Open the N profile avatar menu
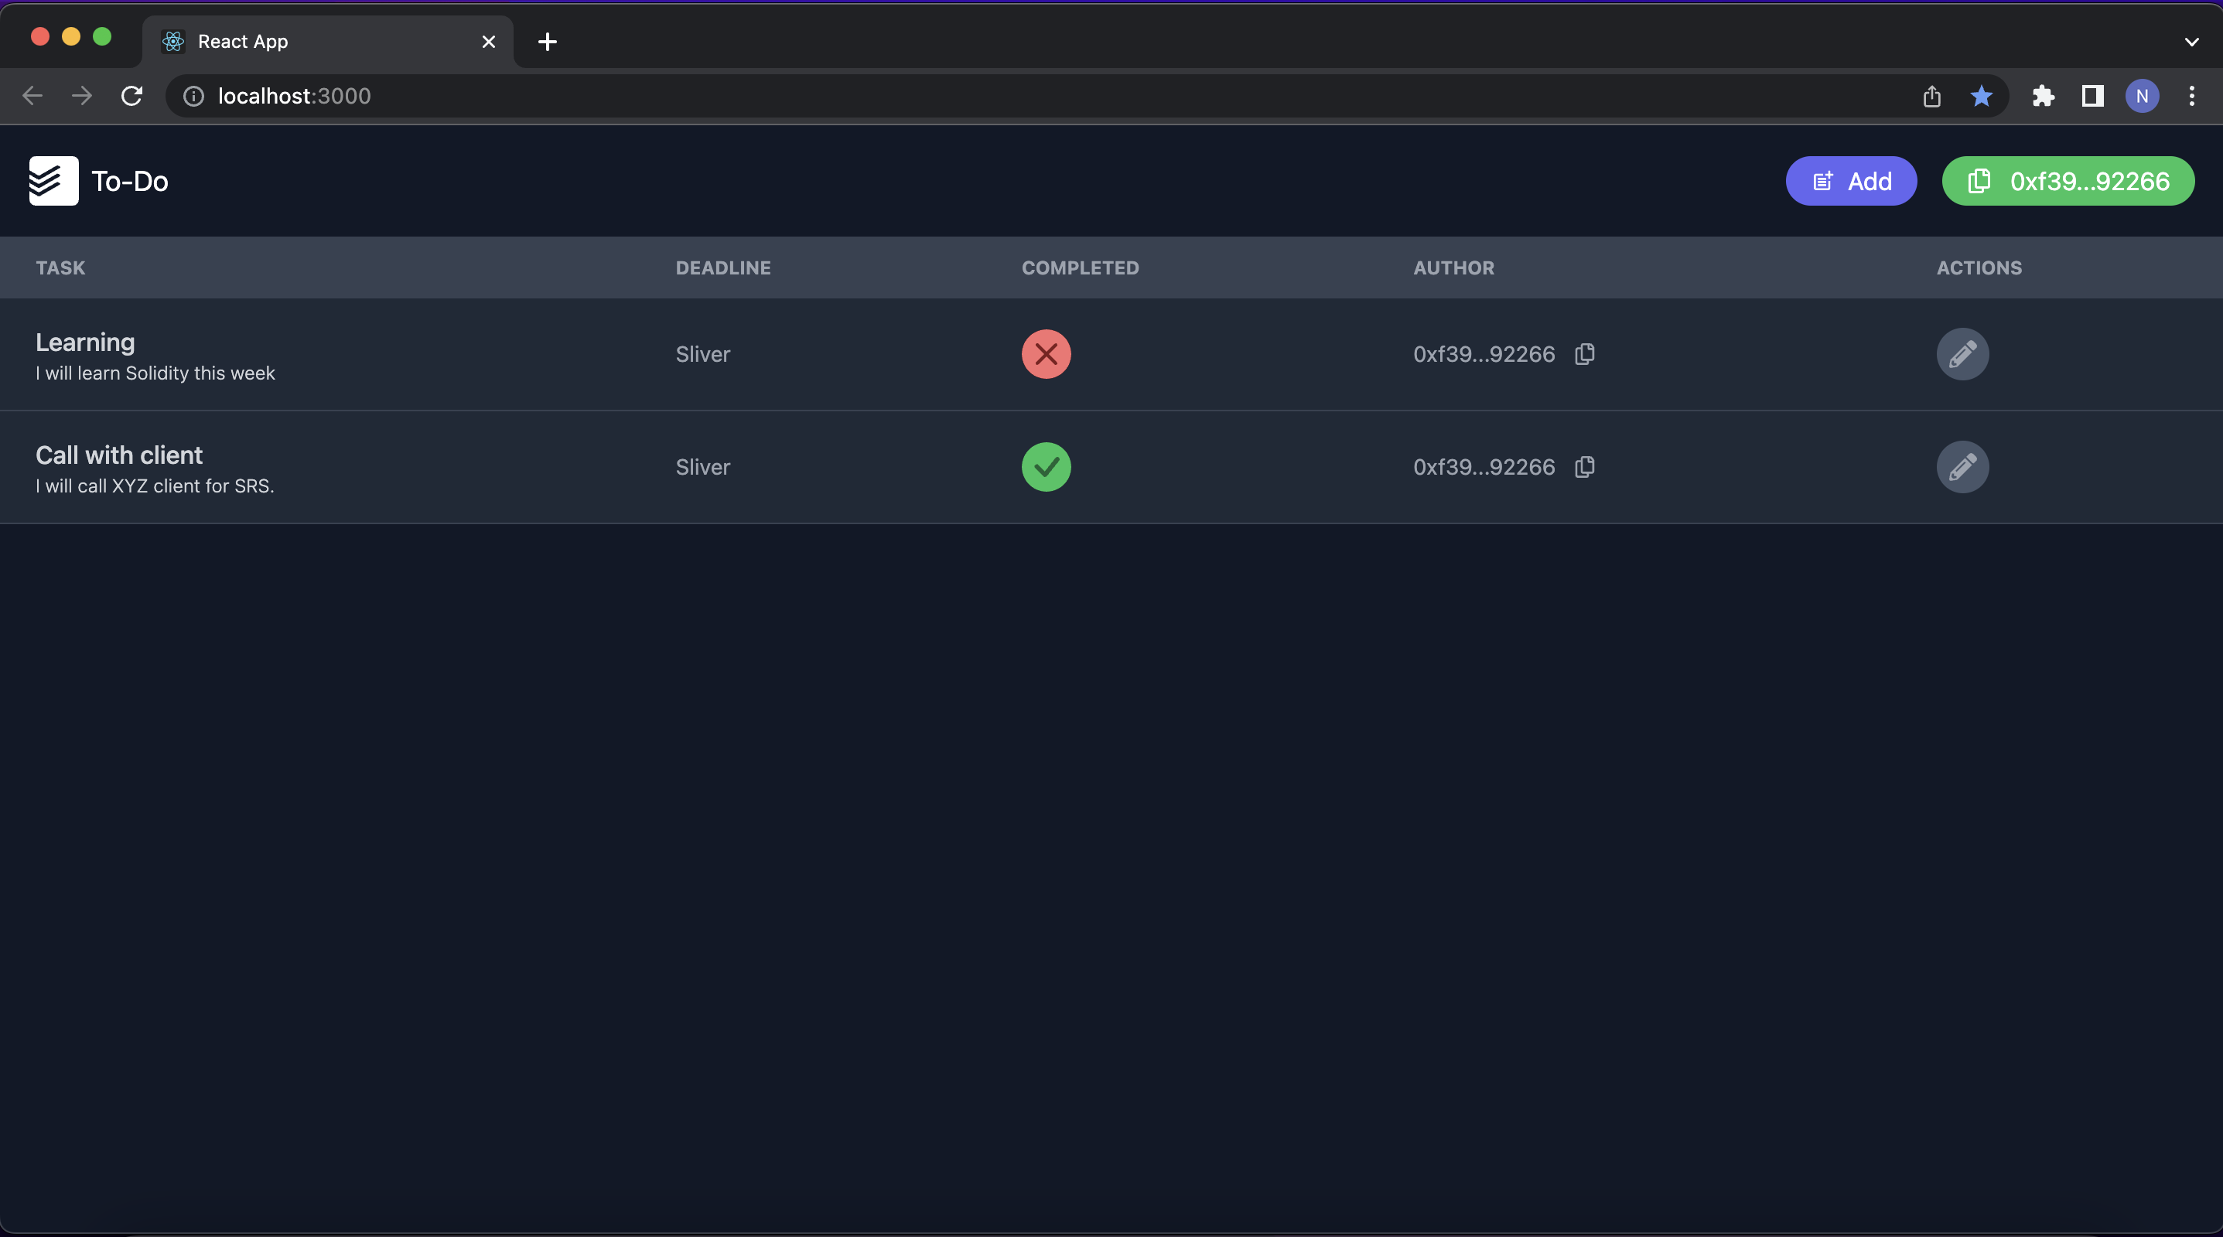 (2142, 96)
